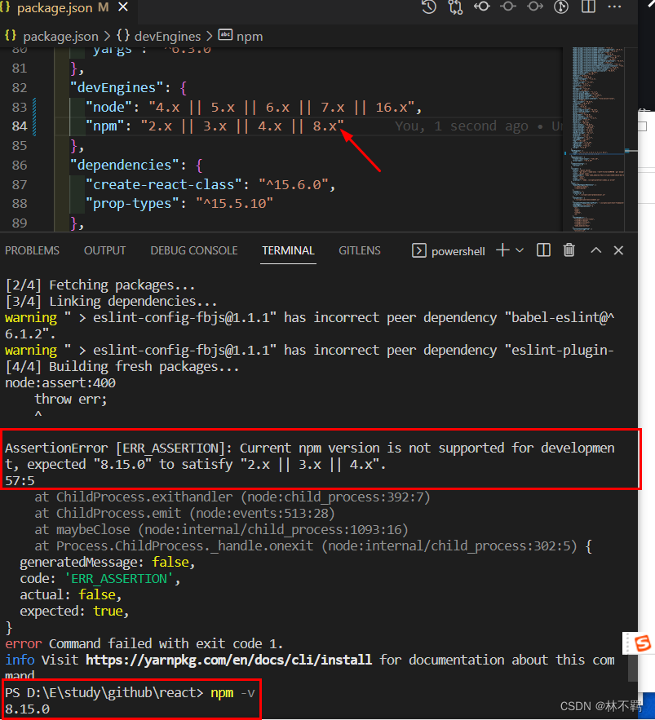Click the code minimap
This screenshot has width=655, height=720.
pyautogui.click(x=598, y=139)
